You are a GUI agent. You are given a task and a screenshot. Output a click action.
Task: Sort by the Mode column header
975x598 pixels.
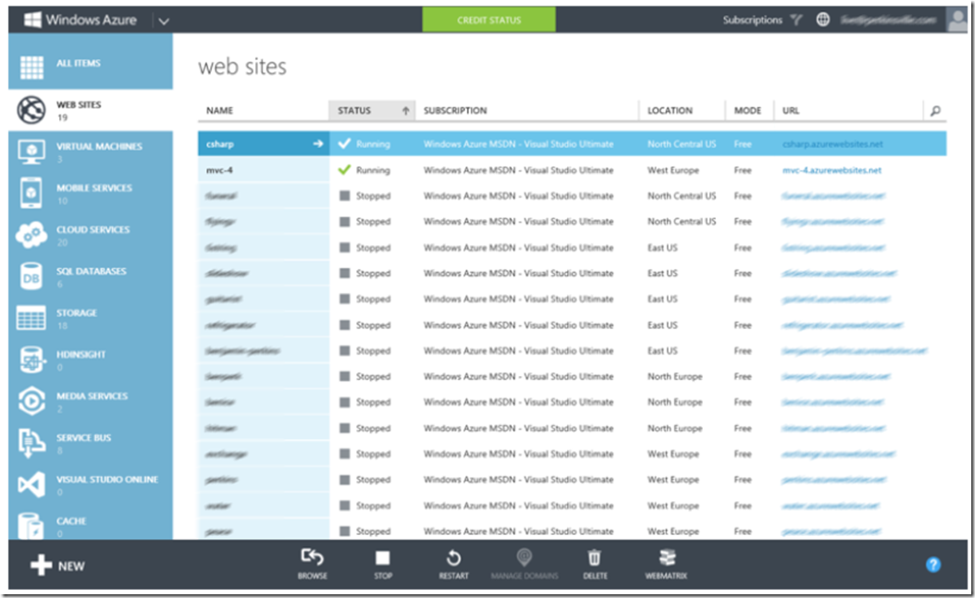747,111
